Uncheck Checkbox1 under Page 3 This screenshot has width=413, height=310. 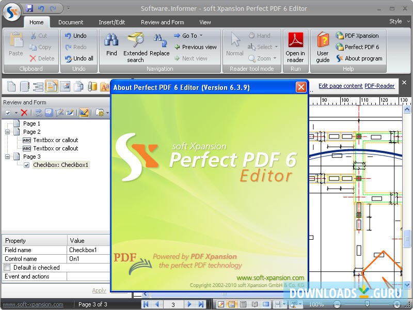click(x=26, y=165)
